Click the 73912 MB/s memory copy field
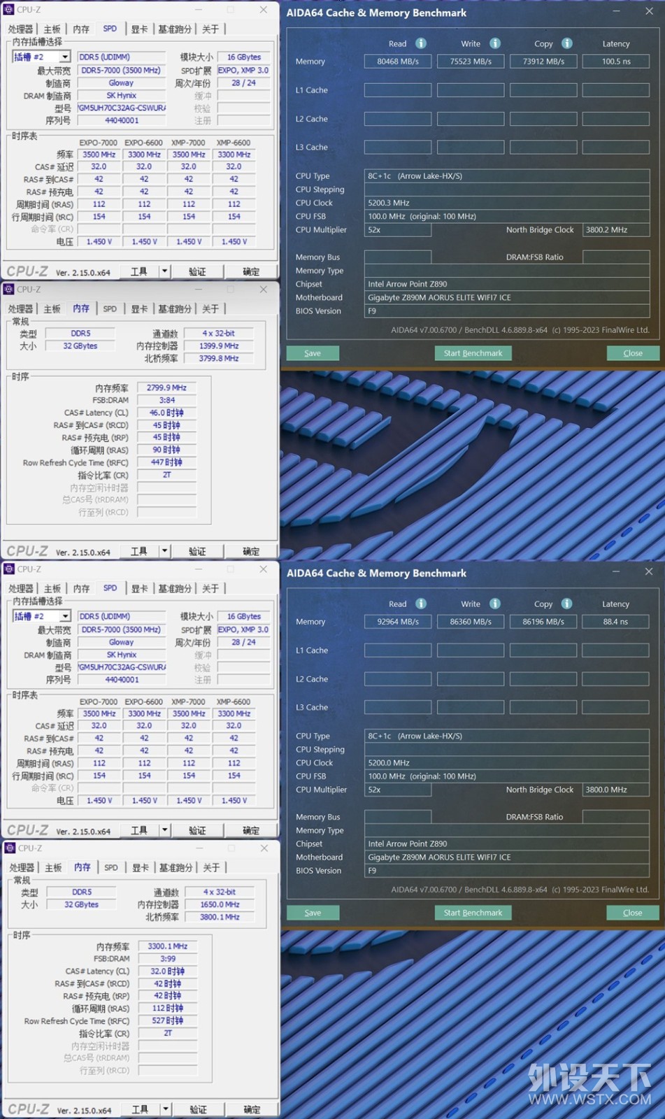This screenshot has width=665, height=1119. (543, 62)
